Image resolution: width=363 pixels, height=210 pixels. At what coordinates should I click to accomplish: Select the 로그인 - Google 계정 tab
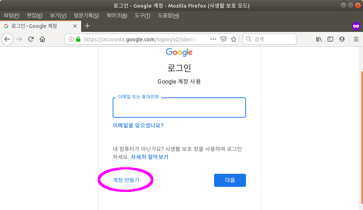click(41, 26)
